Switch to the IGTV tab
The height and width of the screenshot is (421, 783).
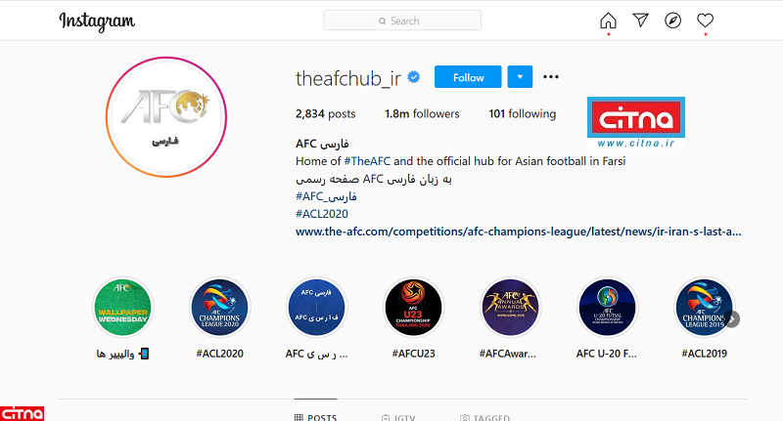coord(398,417)
